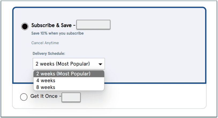Click the Delivery Schedule label

[x=49, y=53]
